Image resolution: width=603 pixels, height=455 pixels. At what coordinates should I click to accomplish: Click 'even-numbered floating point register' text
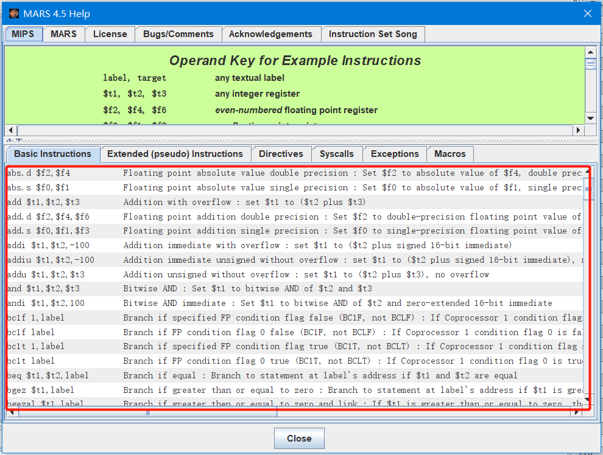coord(297,110)
